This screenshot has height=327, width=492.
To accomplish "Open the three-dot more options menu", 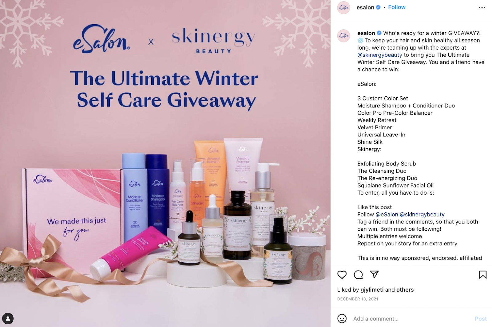I will pyautogui.click(x=482, y=7).
